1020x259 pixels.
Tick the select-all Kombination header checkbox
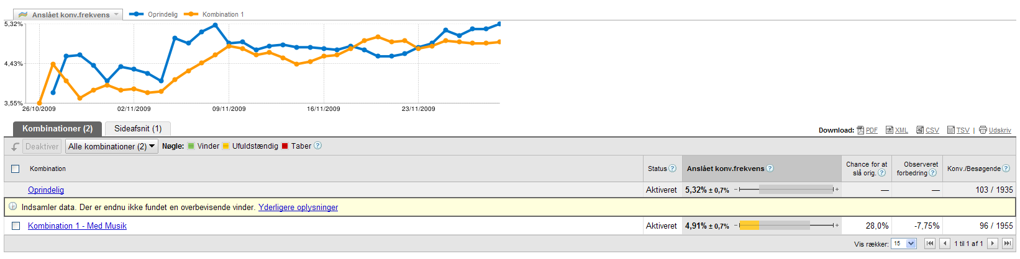(16, 169)
